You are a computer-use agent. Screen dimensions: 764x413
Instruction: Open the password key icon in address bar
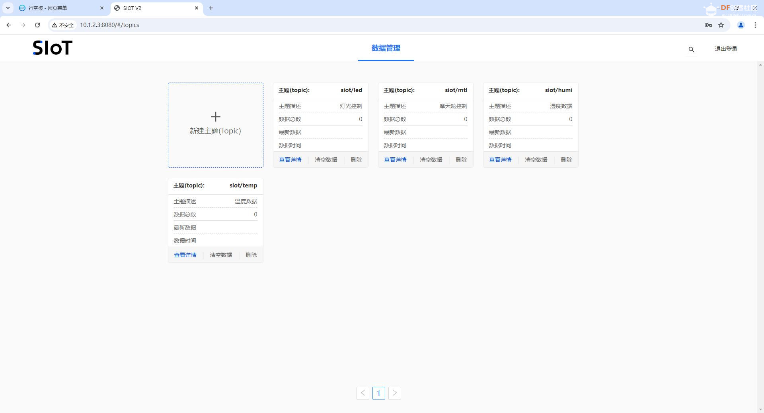tap(708, 25)
